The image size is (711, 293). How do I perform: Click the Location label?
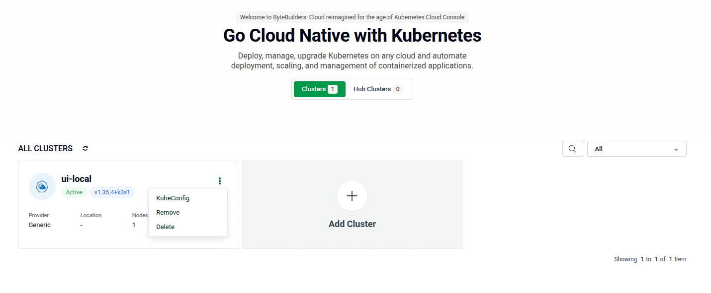(x=91, y=215)
